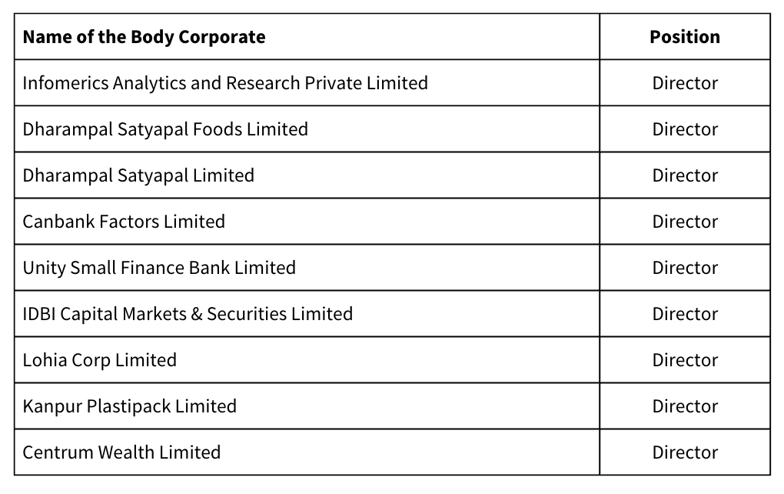Click Director cell for IDBI Capital Markets
784x494 pixels.
click(685, 314)
